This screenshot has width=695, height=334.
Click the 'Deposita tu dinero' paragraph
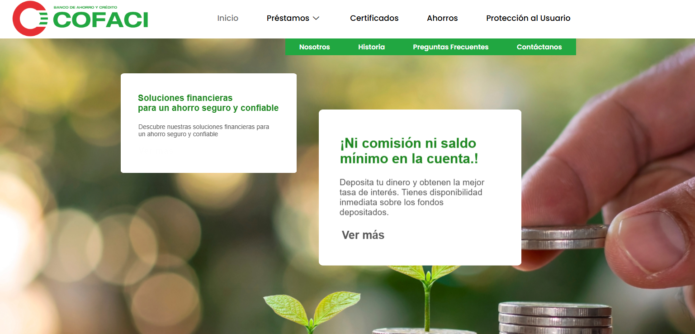pos(411,197)
